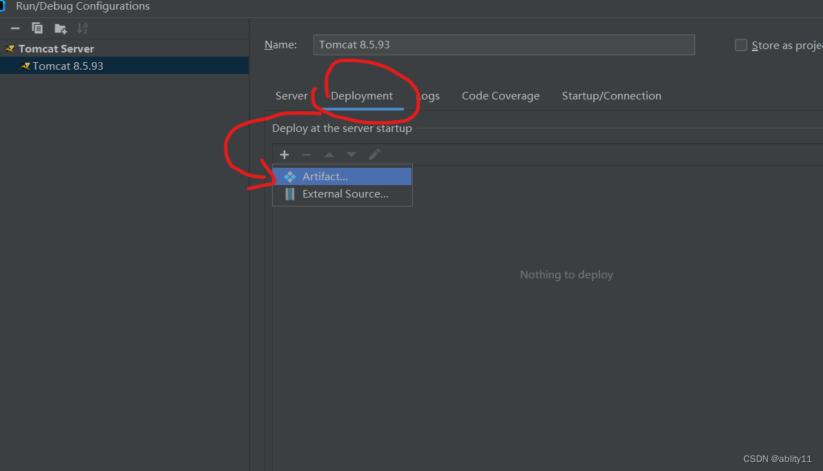This screenshot has width=823, height=471.
Task: Create new folder icon in the configurations toolbar
Action: [x=60, y=28]
